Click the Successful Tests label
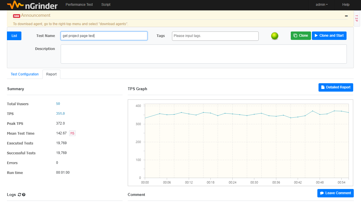 [x=21, y=153]
